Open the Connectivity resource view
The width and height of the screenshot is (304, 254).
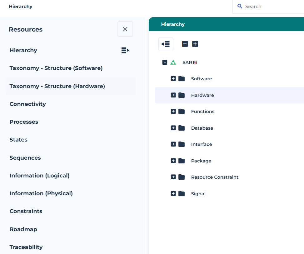tap(27, 104)
